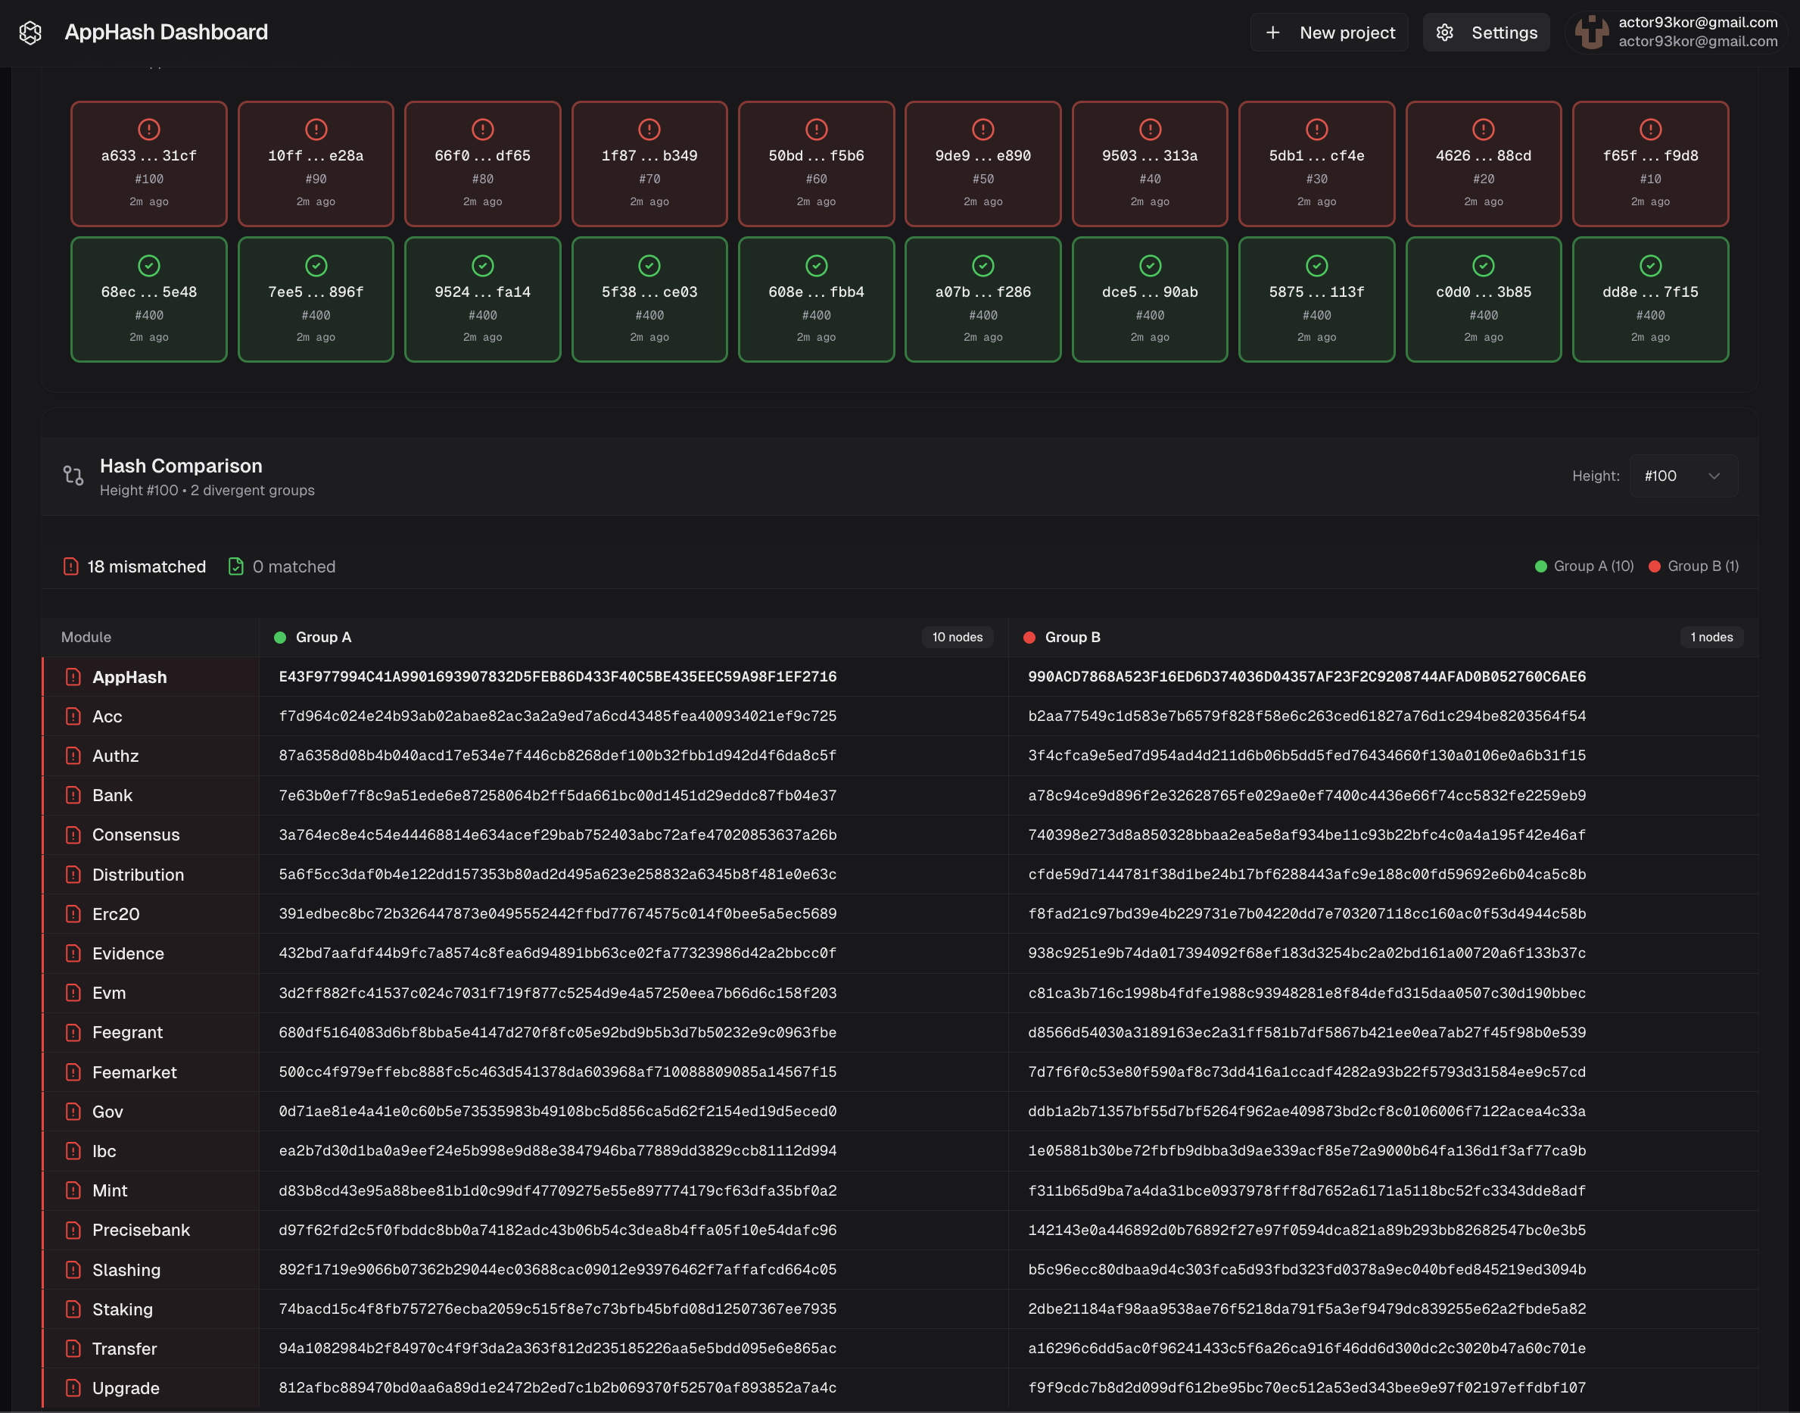The height and width of the screenshot is (1413, 1800).
Task: Click the check icon next to 0 matched
Action: pyautogui.click(x=235, y=566)
